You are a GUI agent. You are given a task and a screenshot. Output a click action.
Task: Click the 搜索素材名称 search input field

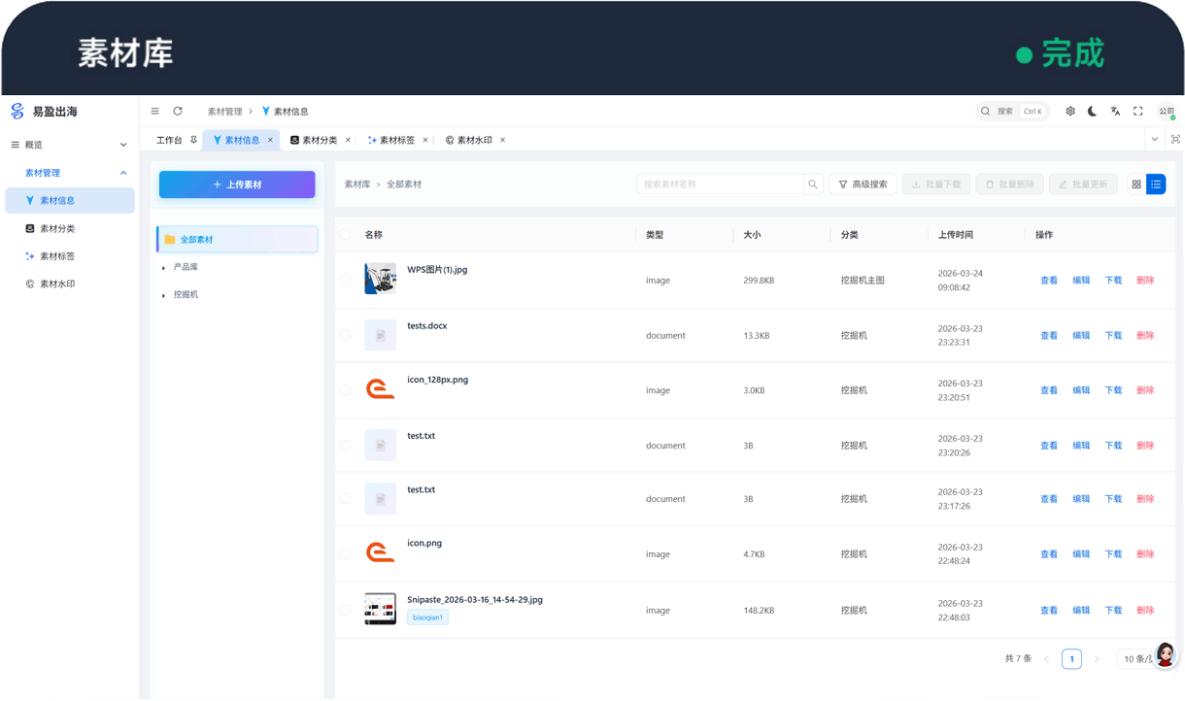(719, 184)
